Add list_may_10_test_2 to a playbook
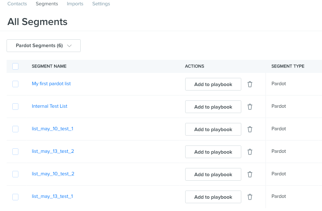Image resolution: width=322 pixels, height=211 pixels. pos(213,175)
